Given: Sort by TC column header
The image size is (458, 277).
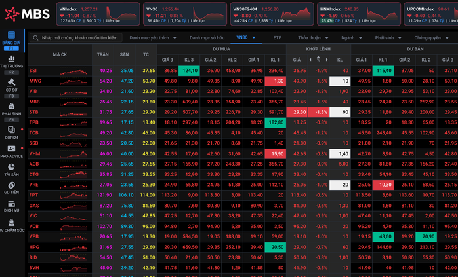Looking at the screenshot, I should tap(146, 54).
